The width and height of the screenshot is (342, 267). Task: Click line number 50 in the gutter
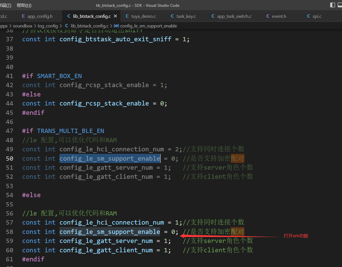point(10,158)
